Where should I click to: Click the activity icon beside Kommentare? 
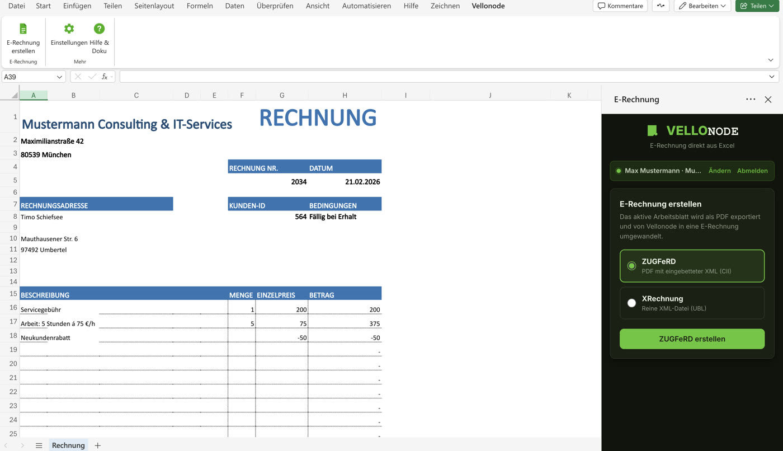[661, 6]
